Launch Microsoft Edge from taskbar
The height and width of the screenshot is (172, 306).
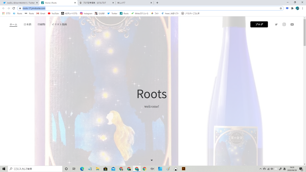[82, 169]
